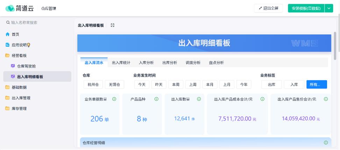Click the 206 单 value
Viewport: 340px width, 150px height.
pos(100,119)
